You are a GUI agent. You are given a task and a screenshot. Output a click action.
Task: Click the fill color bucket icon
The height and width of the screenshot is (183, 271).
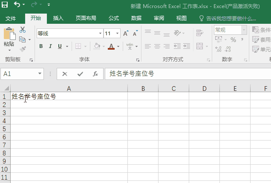96,46
